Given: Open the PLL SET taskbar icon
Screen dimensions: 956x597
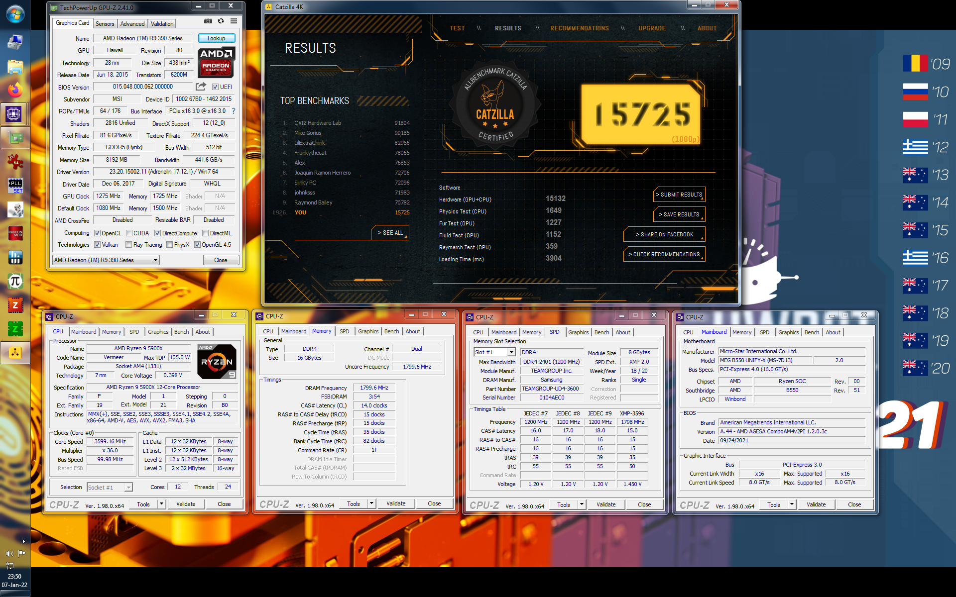Looking at the screenshot, I should coord(15,186).
